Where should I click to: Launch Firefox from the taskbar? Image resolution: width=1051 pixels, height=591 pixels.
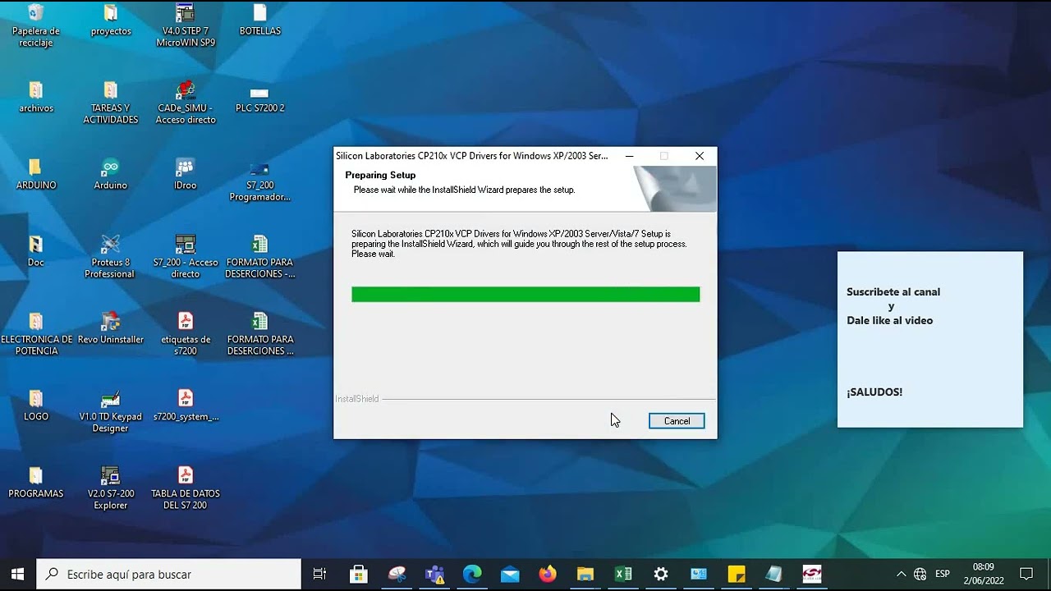[548, 574]
